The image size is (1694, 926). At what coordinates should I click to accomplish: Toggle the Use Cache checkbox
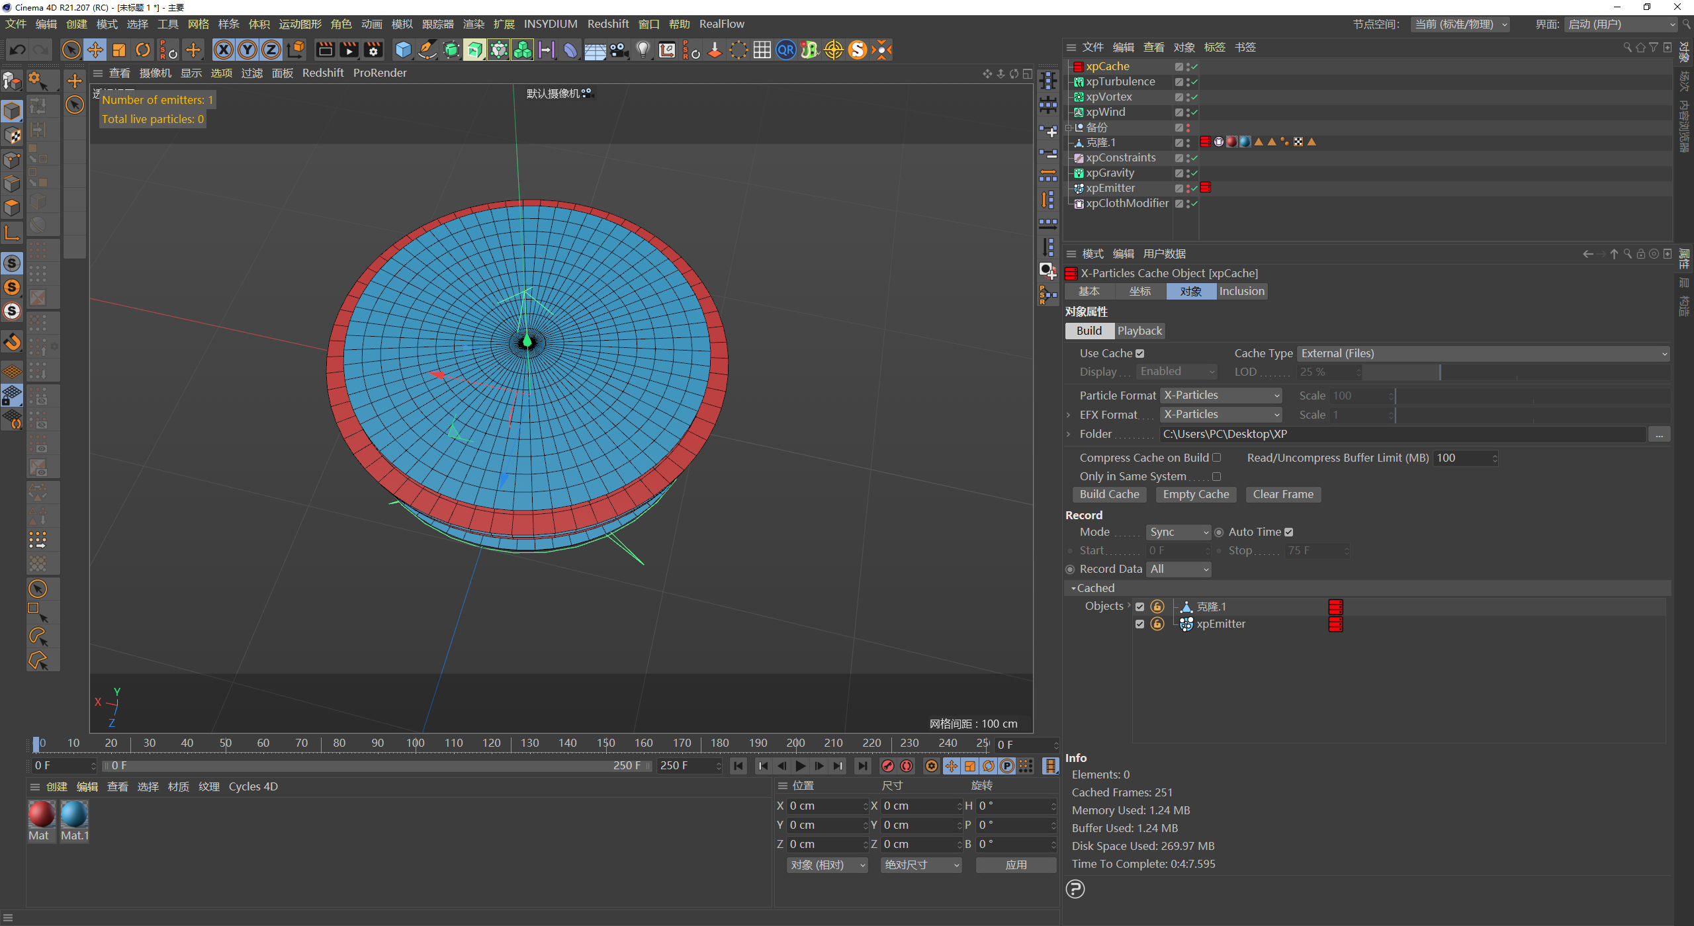1139,353
